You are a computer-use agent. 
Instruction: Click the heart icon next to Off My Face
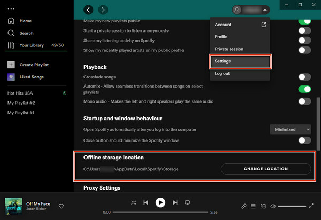point(62,206)
